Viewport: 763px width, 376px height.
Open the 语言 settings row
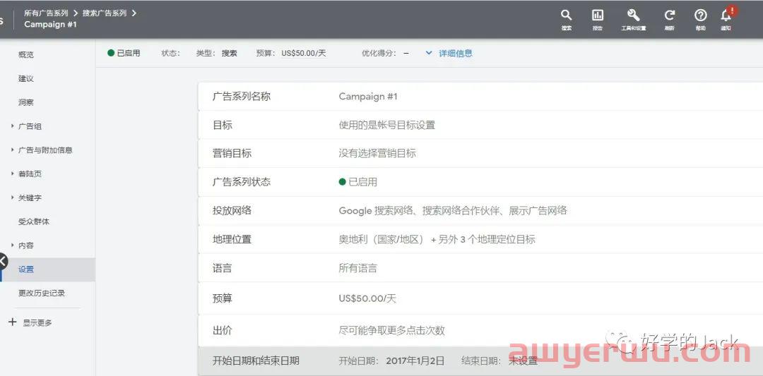tap(480, 268)
